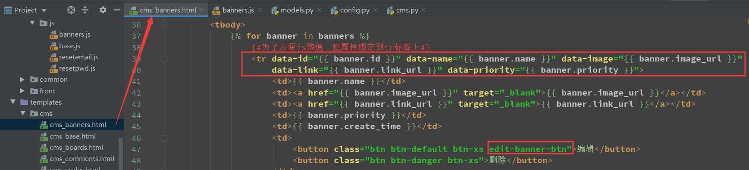The image size is (749, 170).
Task: Open the Project panel settings gear
Action: point(103,10)
